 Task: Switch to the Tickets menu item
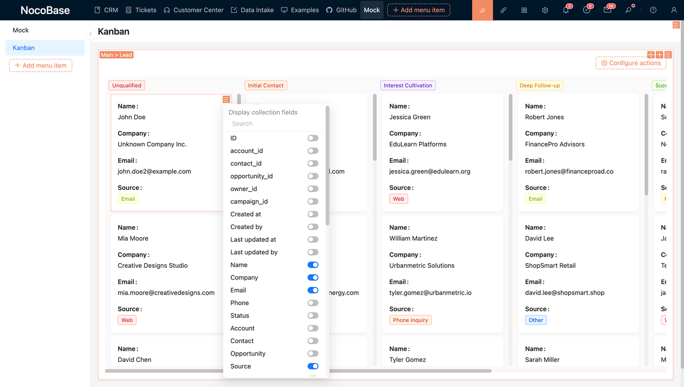pyautogui.click(x=141, y=10)
